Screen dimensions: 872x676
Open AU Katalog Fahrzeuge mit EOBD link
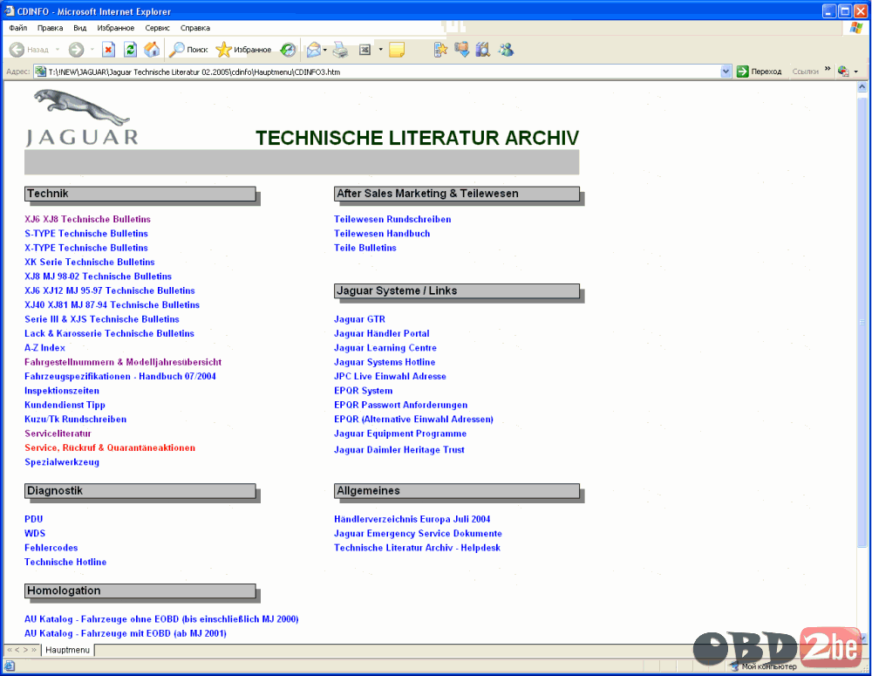tap(125, 634)
